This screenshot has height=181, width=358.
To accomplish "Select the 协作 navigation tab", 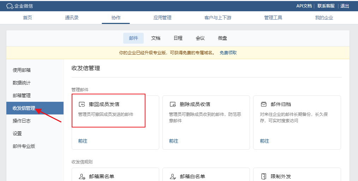I will point(116,18).
